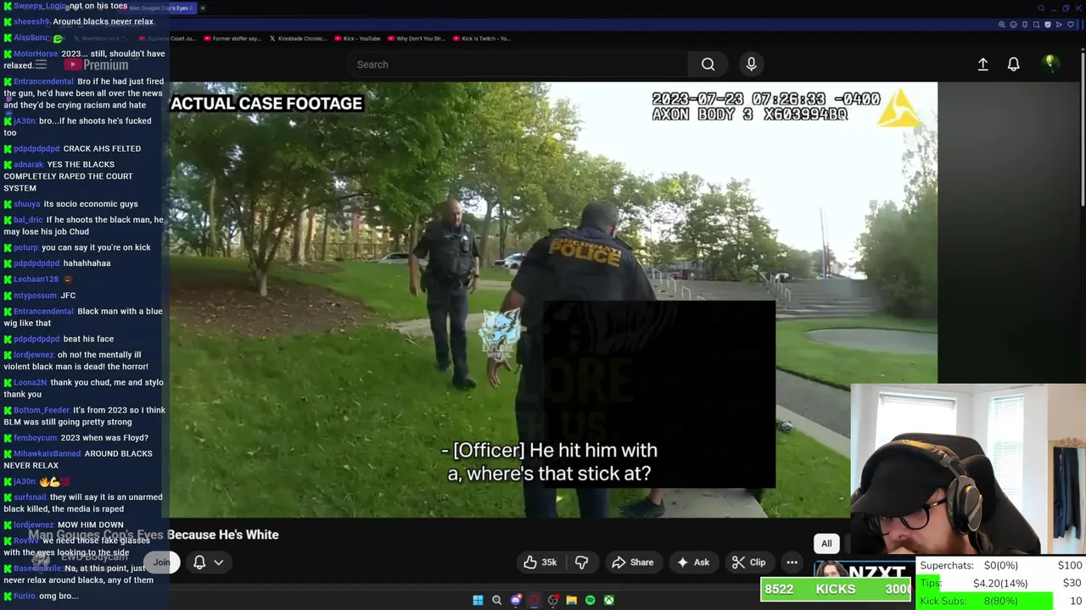Click the zoom magnifier in the browser address bar
1086x610 pixels.
click(1002, 25)
